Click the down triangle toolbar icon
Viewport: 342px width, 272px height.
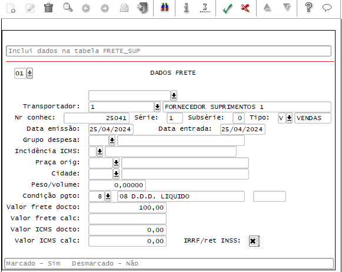(x=287, y=7)
